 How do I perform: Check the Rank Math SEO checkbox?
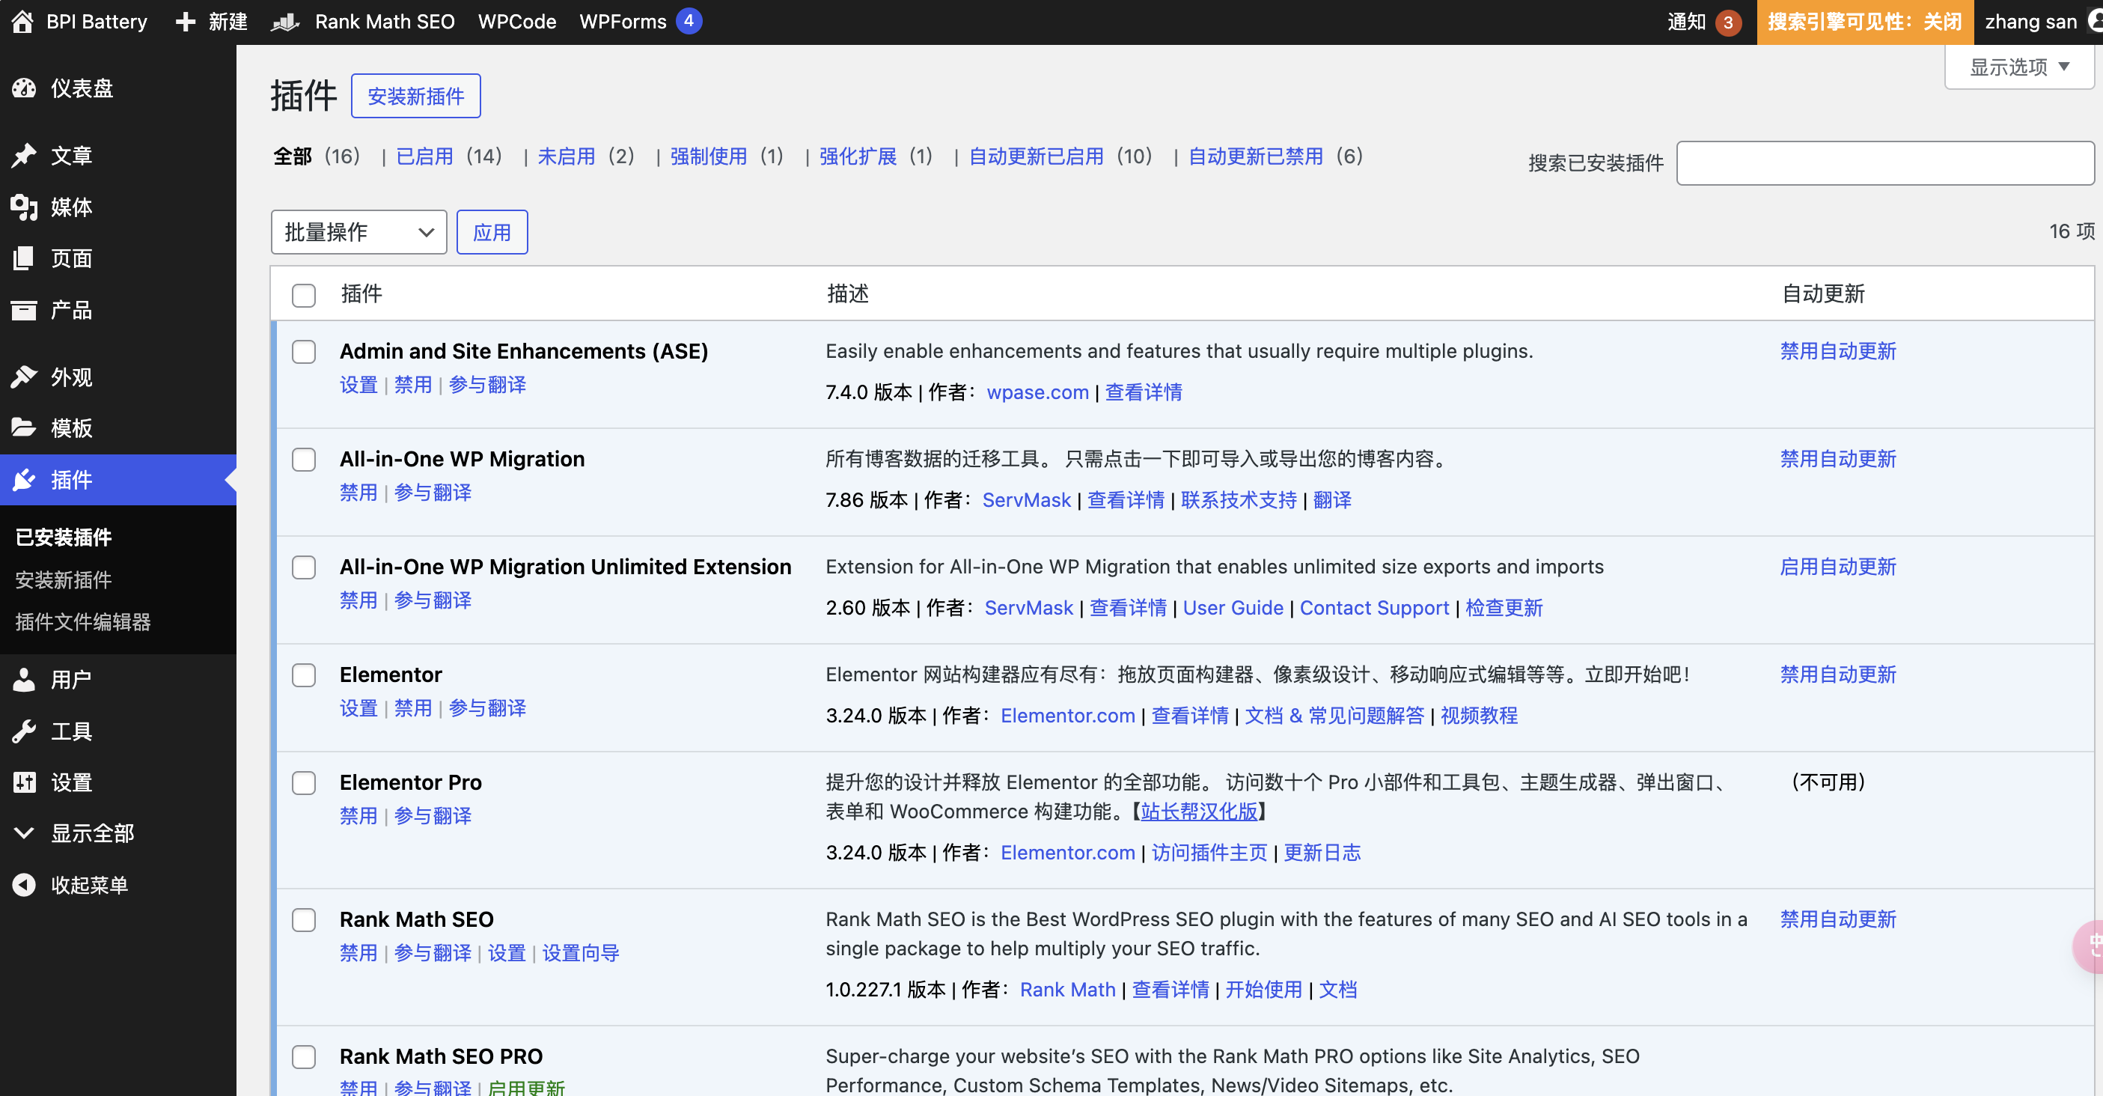click(x=304, y=920)
